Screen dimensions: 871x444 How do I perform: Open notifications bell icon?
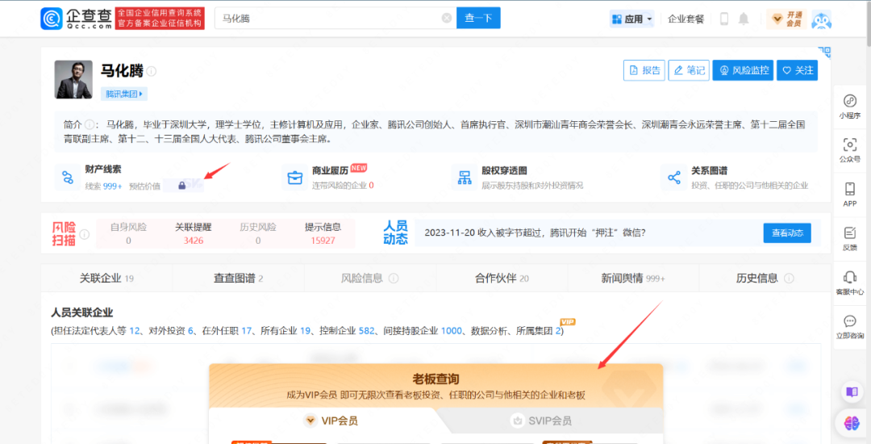[744, 19]
